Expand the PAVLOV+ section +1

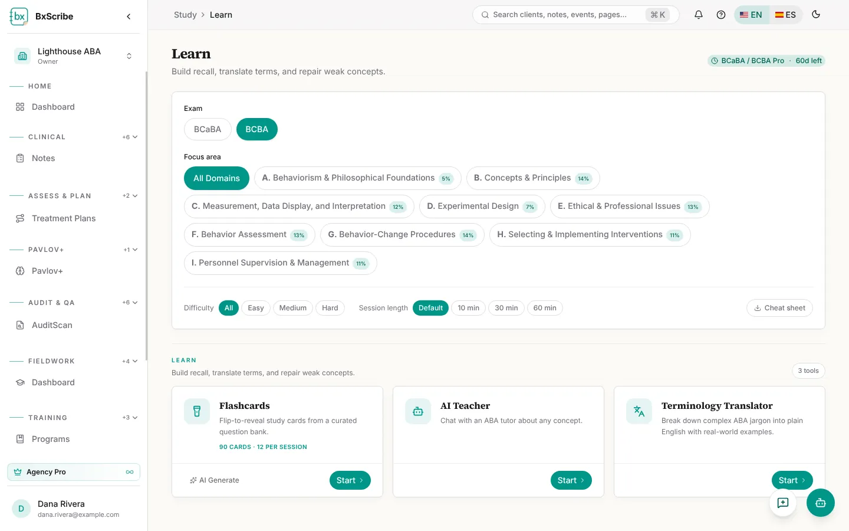point(130,250)
